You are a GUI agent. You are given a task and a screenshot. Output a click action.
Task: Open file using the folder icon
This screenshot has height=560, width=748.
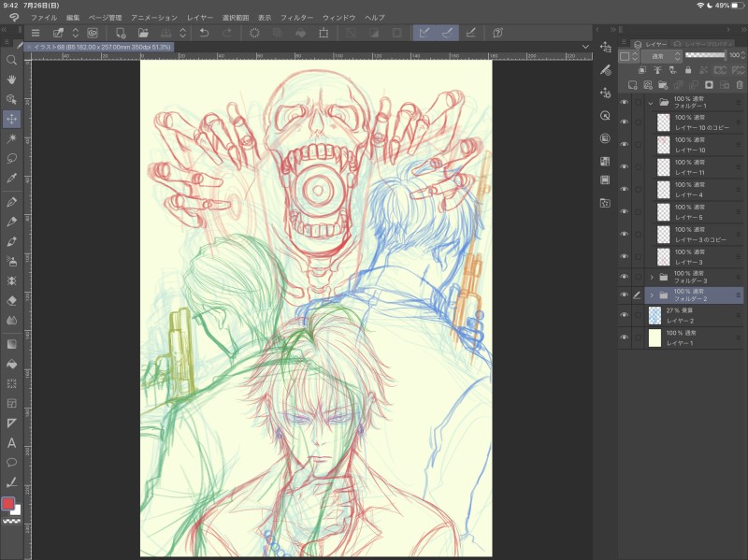(x=143, y=33)
